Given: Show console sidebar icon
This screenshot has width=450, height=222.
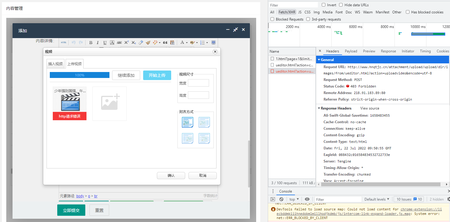Looking at the screenshot, I should click(x=273, y=199).
